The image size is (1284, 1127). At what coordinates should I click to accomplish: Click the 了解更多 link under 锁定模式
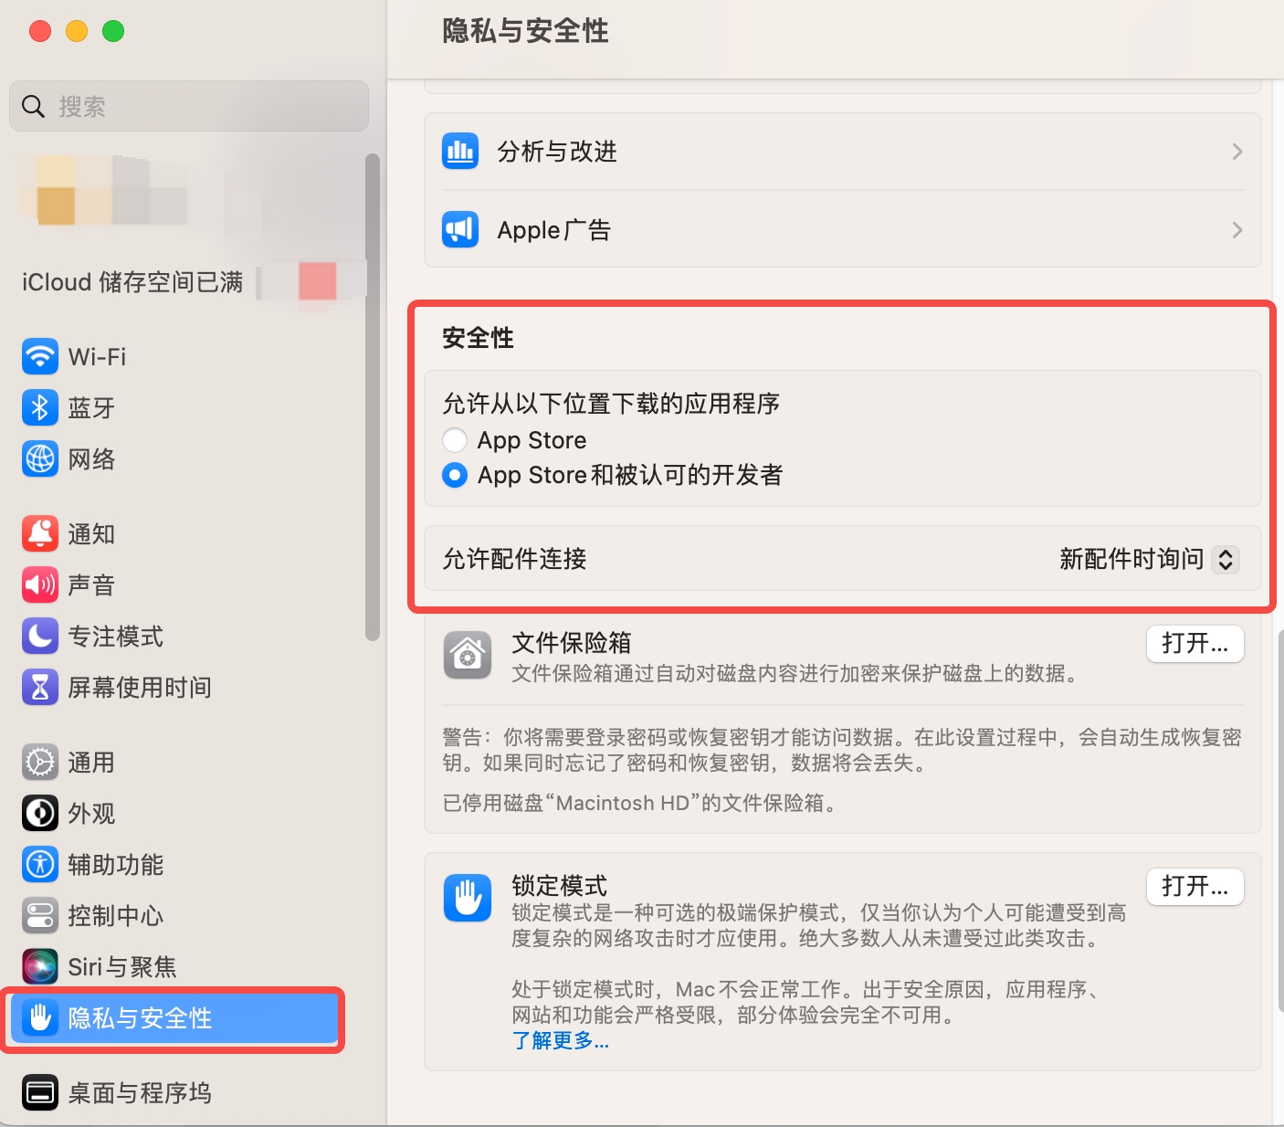560,1040
